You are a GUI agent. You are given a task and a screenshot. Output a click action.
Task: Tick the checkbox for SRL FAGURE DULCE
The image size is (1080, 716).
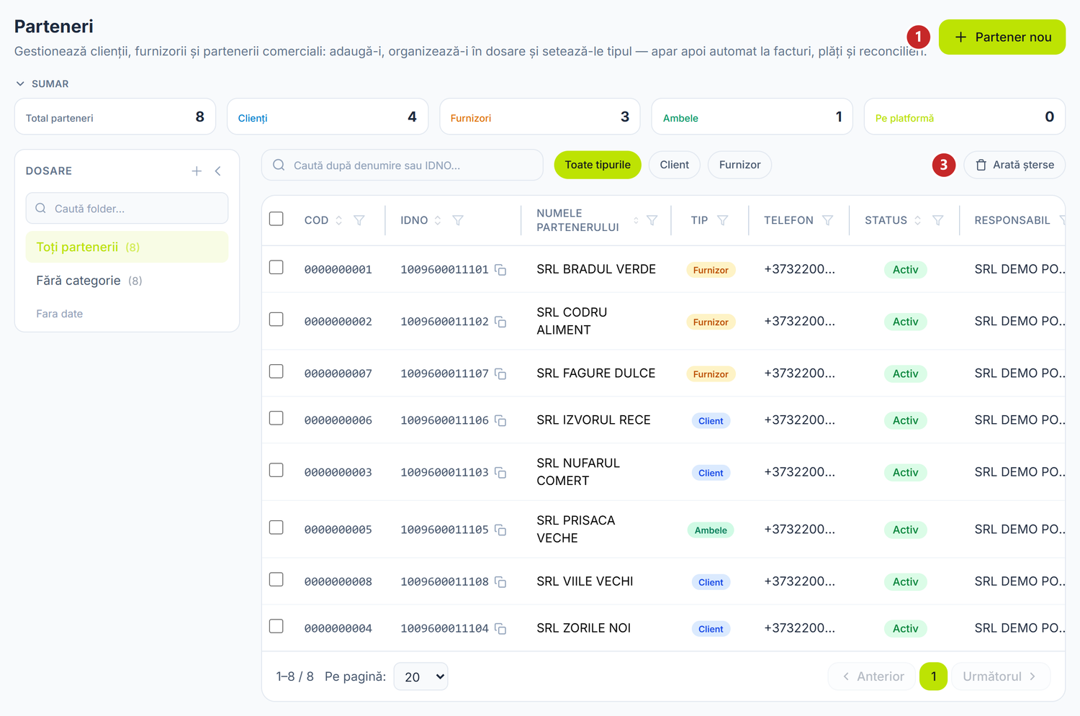[276, 372]
